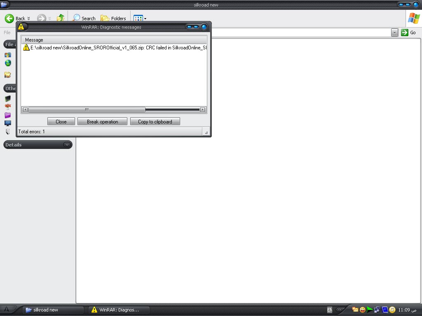Click the green arrow tray icon

tap(370, 310)
